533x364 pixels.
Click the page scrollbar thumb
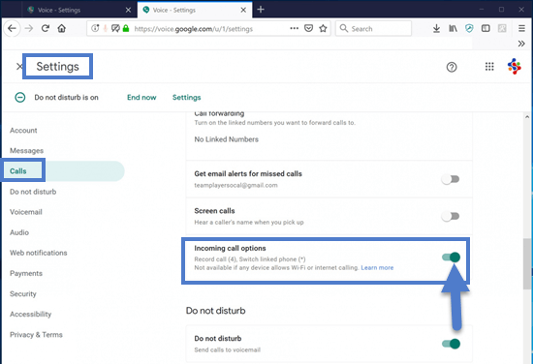(527, 264)
